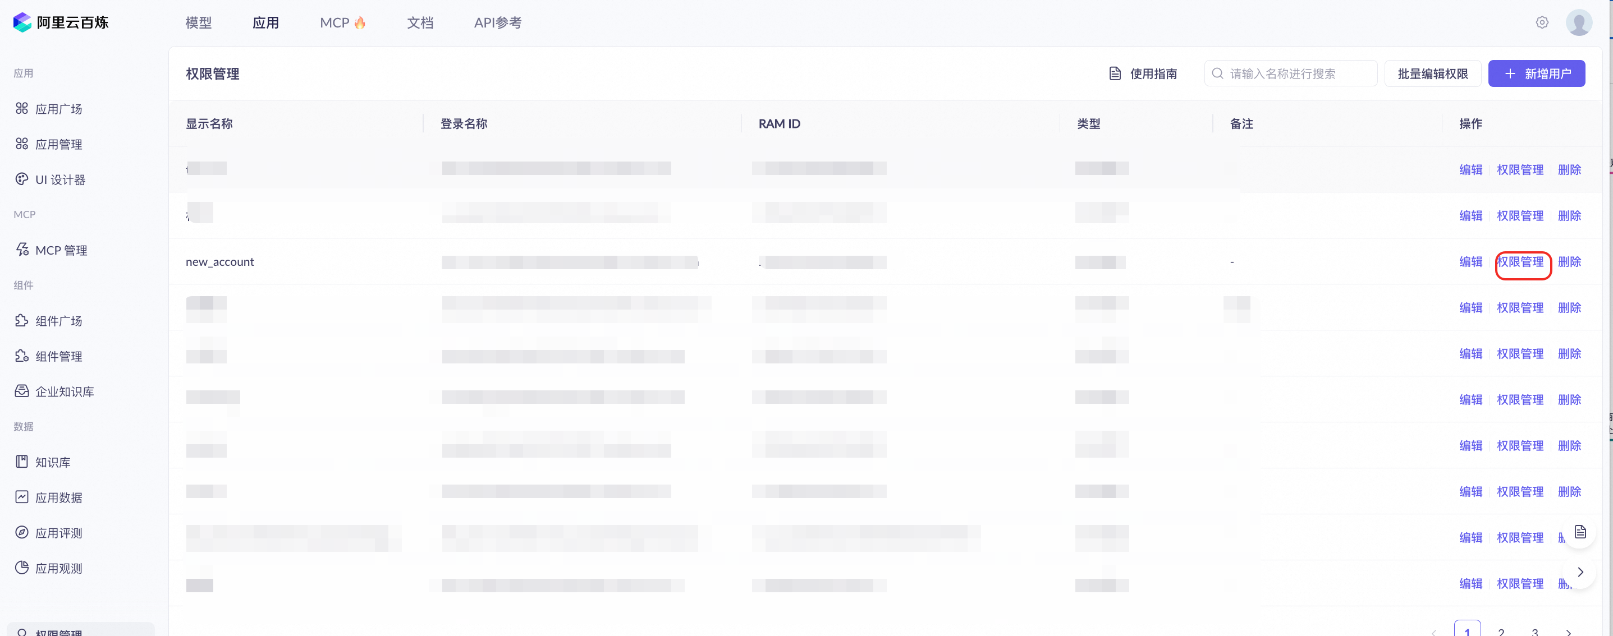Click the 组件广场 puzzle icon
Image resolution: width=1613 pixels, height=636 pixels.
[22, 320]
